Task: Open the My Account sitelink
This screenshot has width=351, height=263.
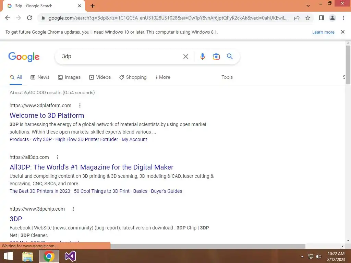Action: click(134, 140)
